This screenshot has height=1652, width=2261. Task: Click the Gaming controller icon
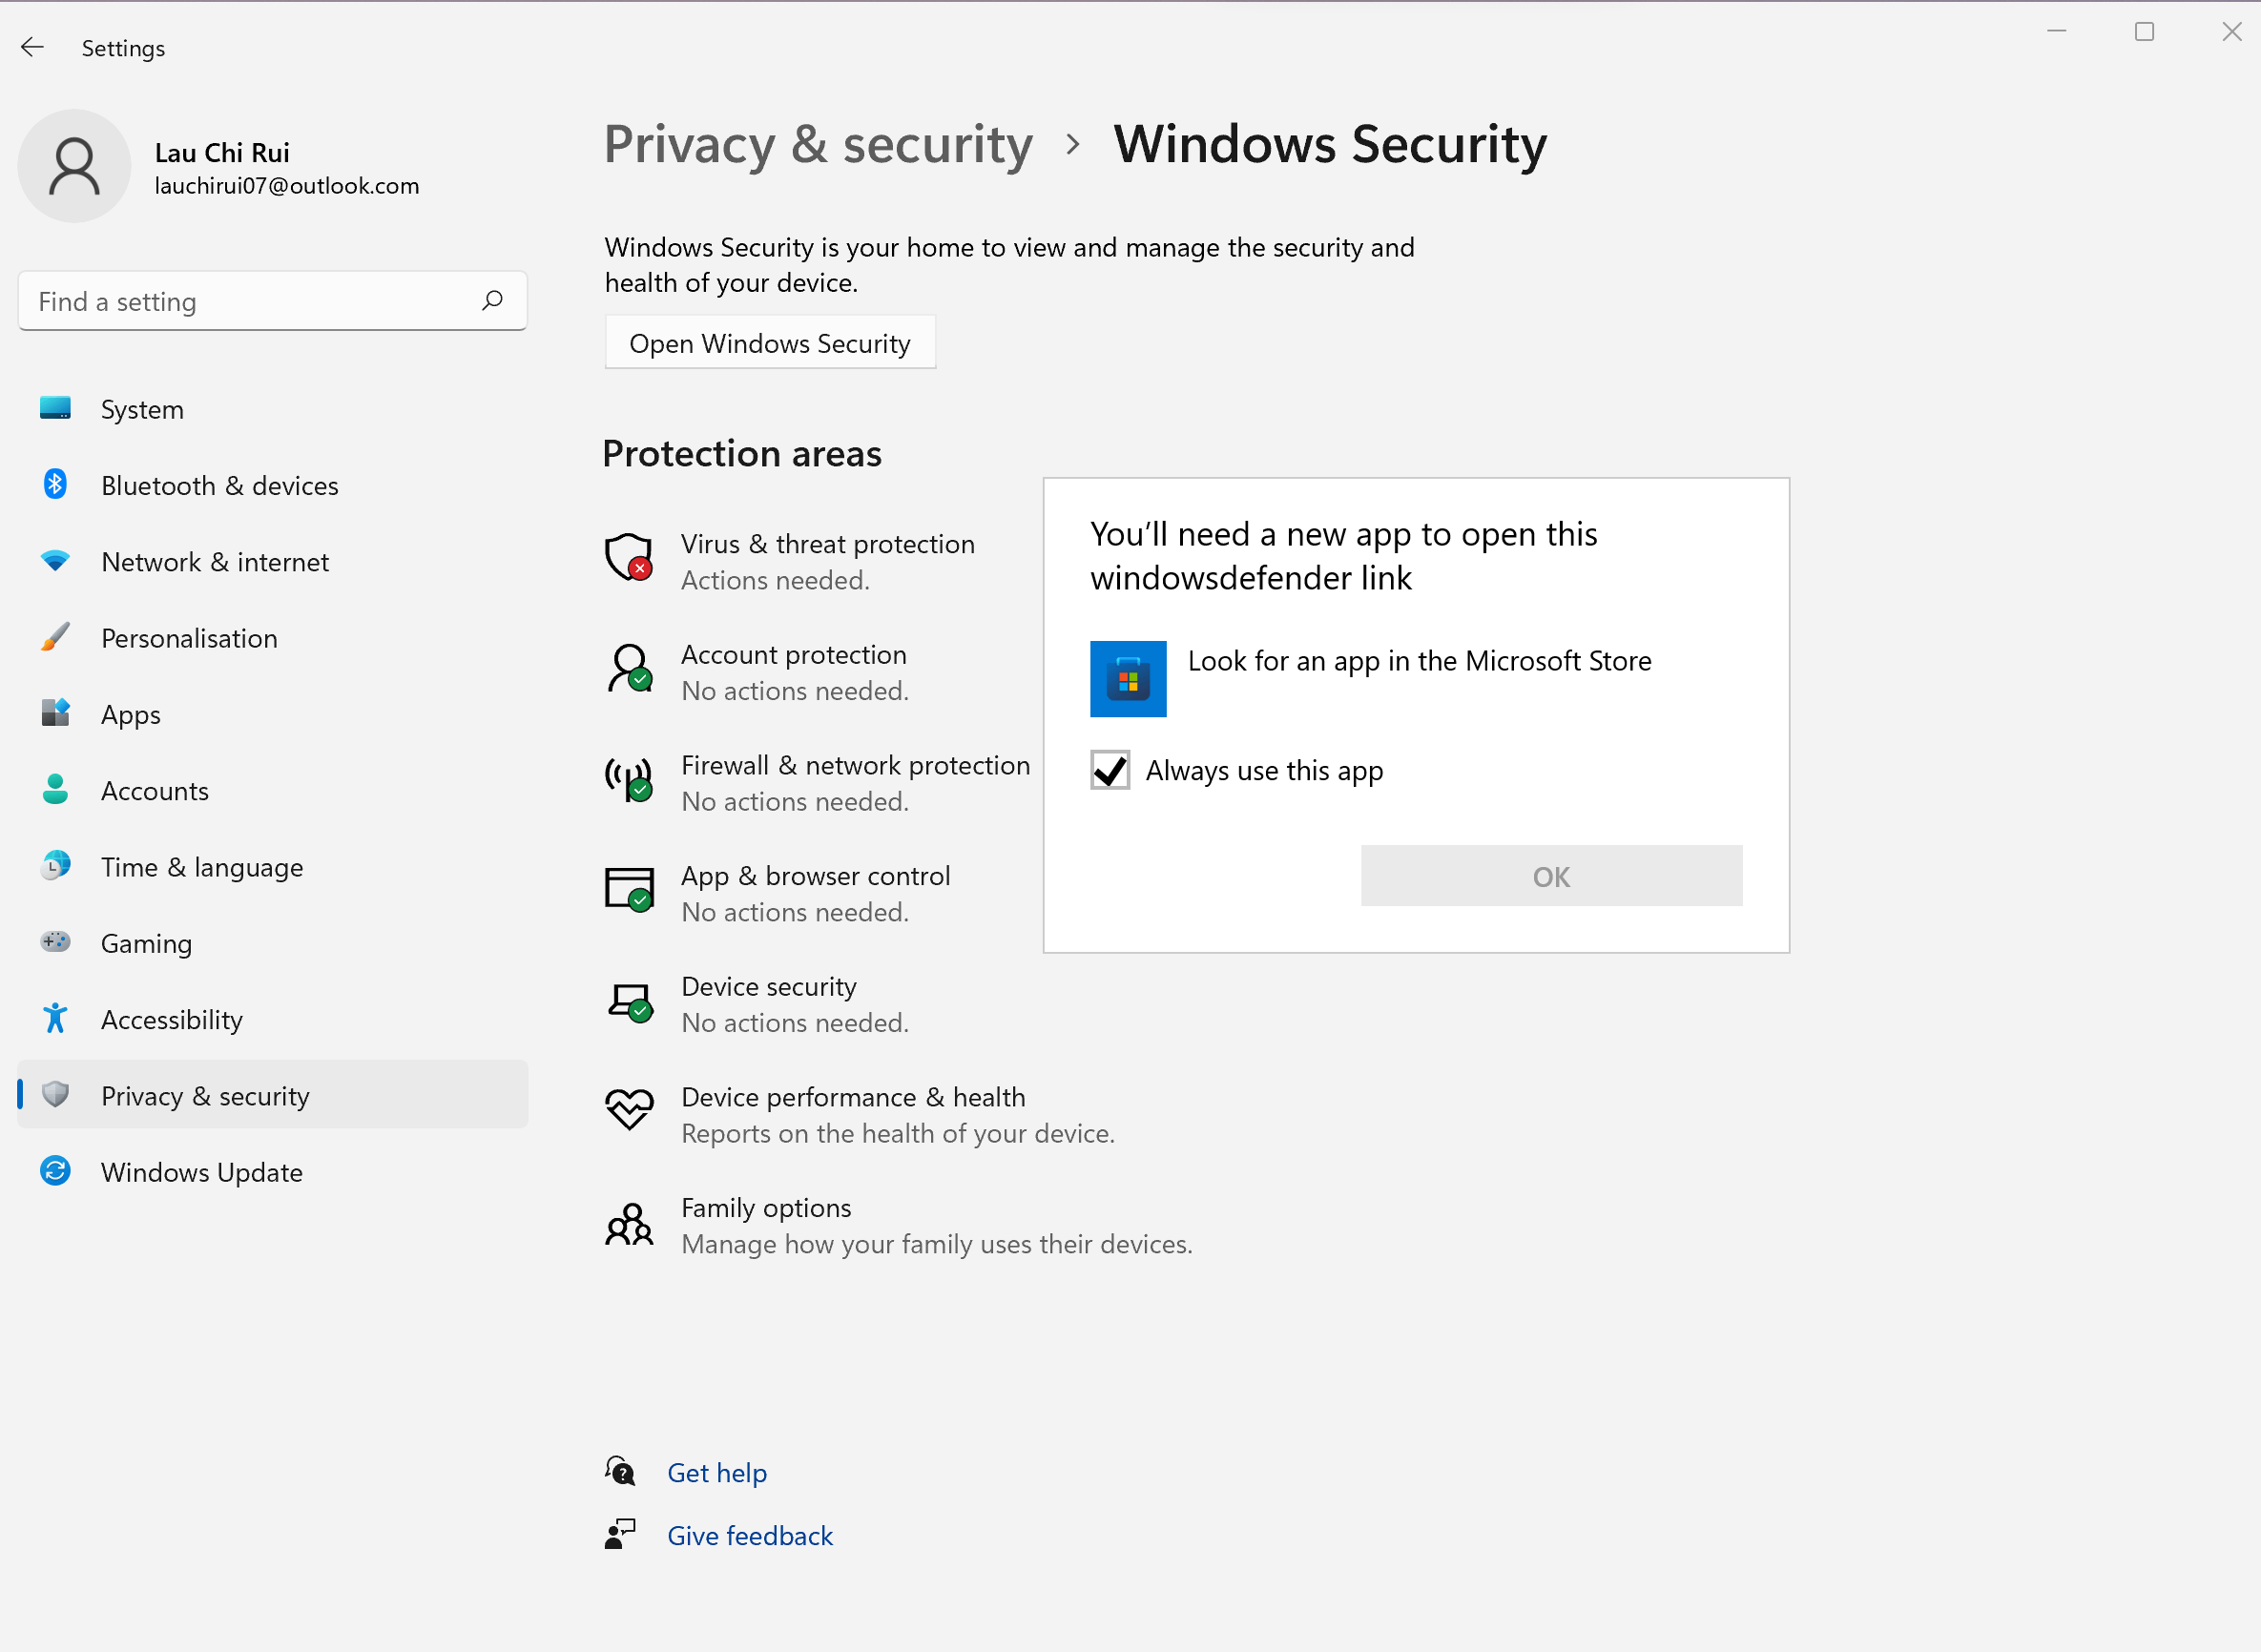tap(56, 942)
